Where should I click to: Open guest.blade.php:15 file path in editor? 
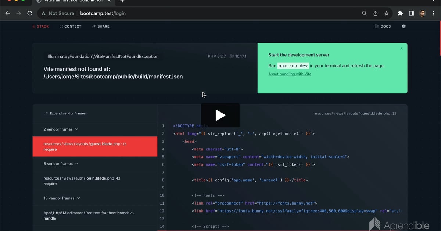click(x=355, y=113)
